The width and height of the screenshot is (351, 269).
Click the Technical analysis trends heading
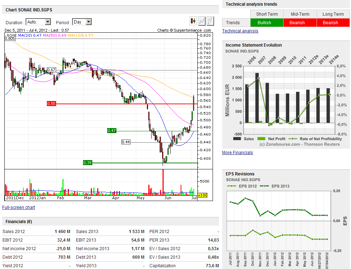click(x=251, y=4)
